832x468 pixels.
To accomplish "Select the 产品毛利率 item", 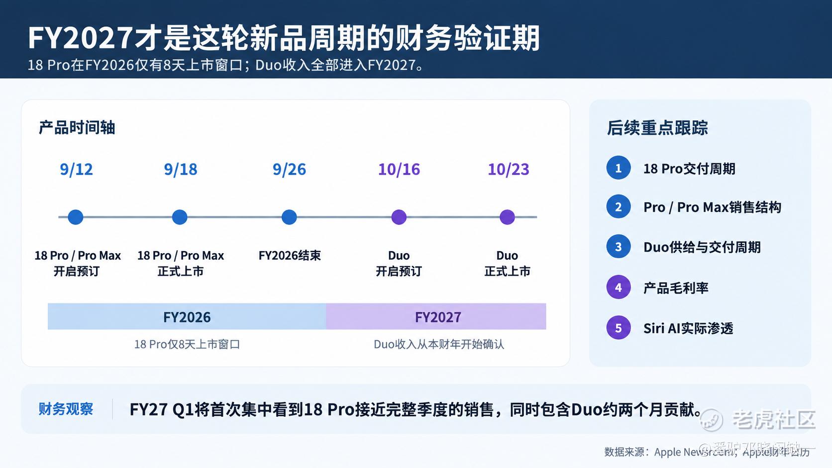I will (676, 288).
